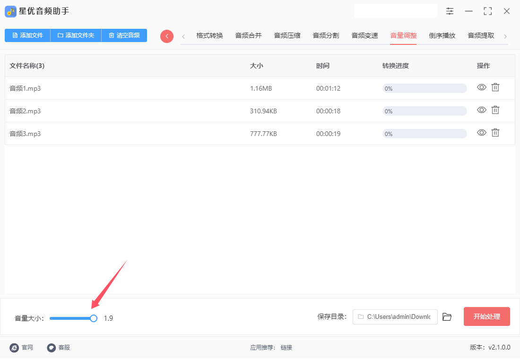This screenshot has width=520, height=359.
Task: Click the 转换进度 column header
Action: 395,66
